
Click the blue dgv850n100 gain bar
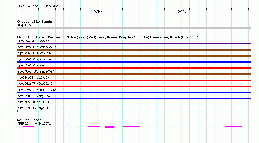click(134, 62)
